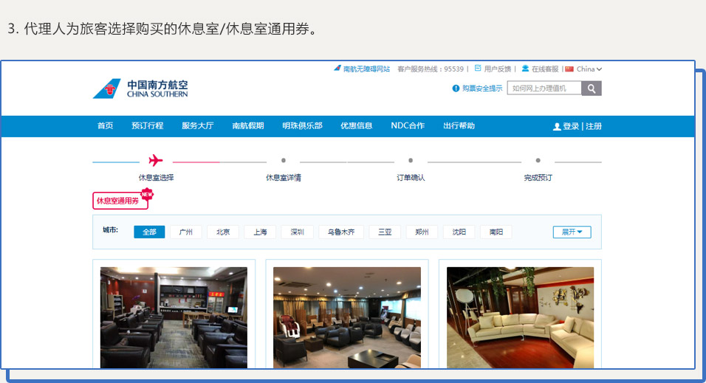Expand the city list with 展开
Viewport: 706px width, 383px height.
tap(572, 232)
